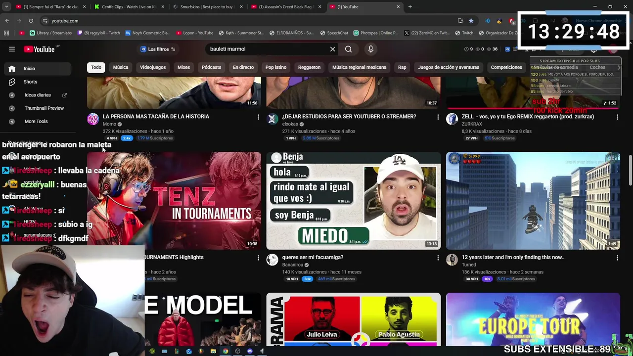
Task: Play the Julio Leiva Pablo Agustin thumbnail
Action: [354, 319]
